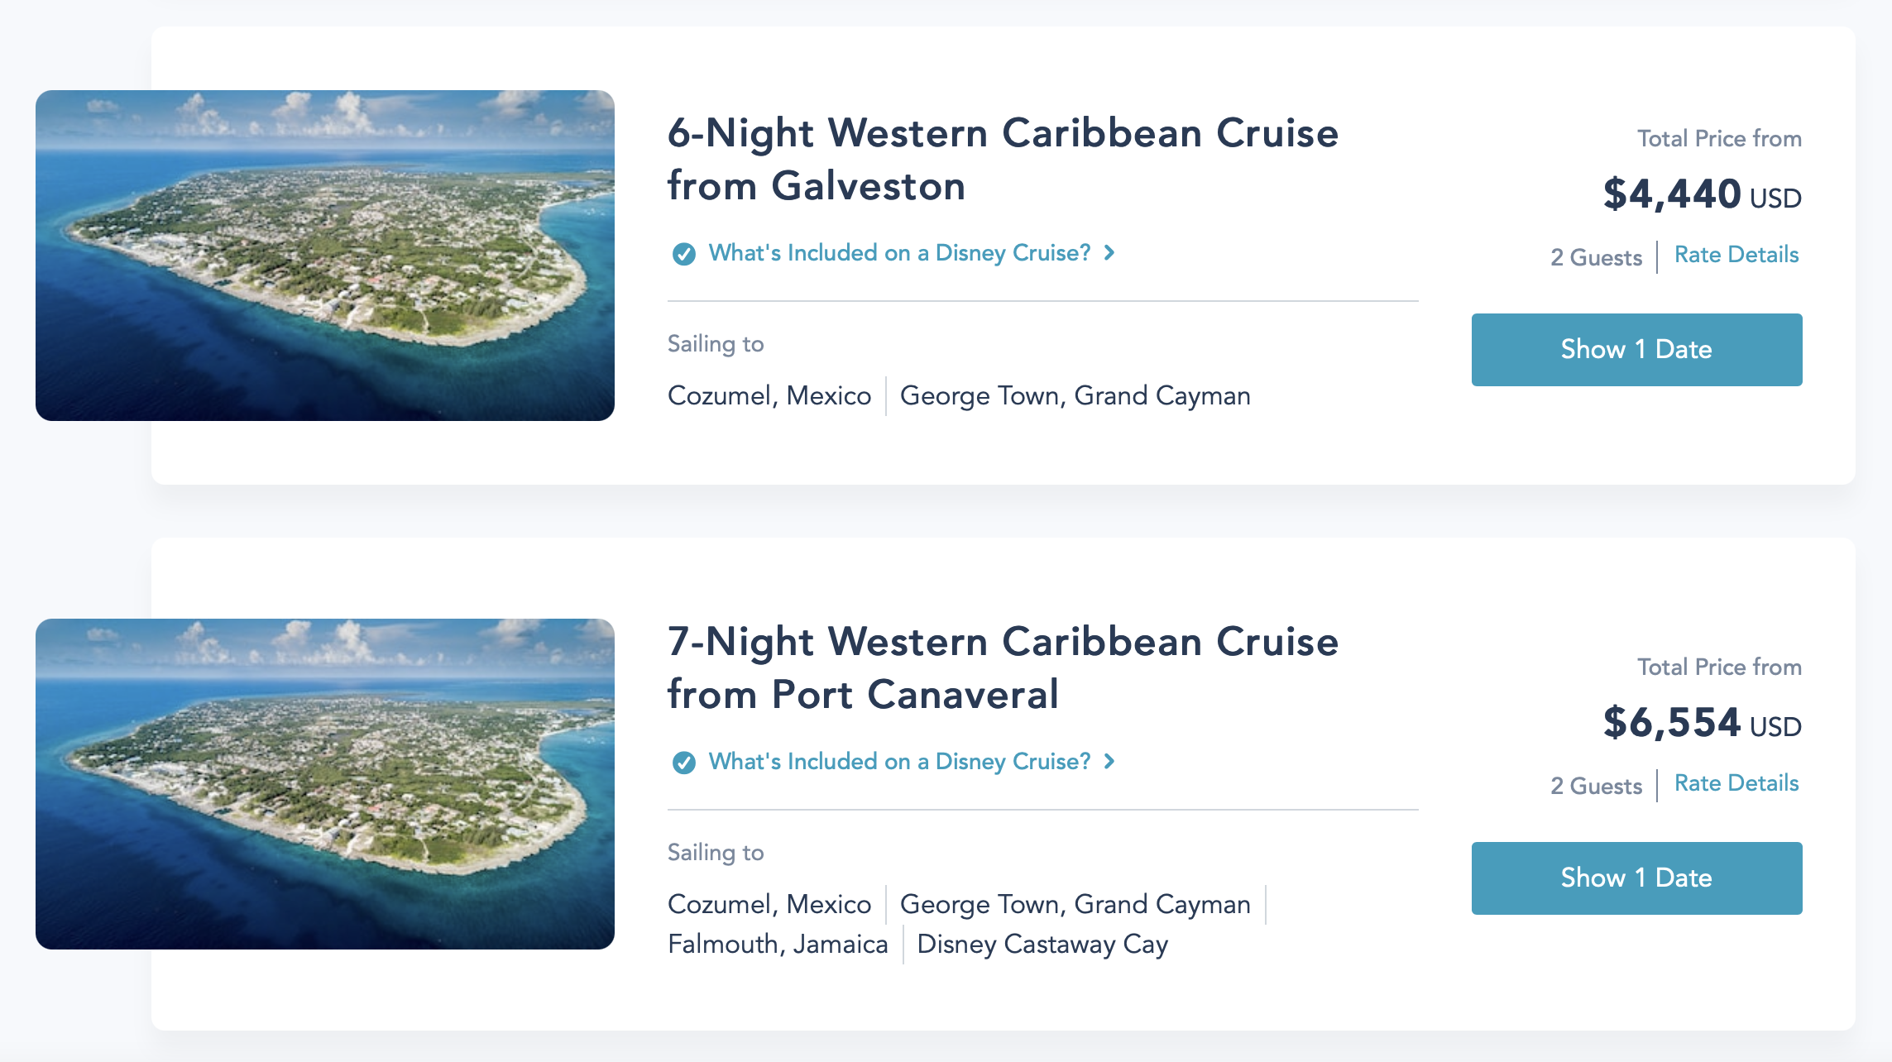Click the 6-Night Galveston cruise island photo
Viewport: 1892px width, 1062px height.
click(325, 256)
